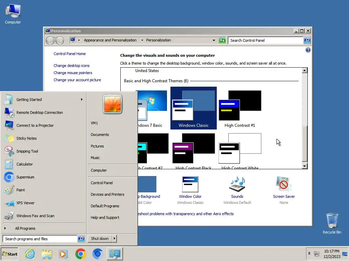Open Change desktop icons link
The image size is (349, 261).
click(72, 66)
